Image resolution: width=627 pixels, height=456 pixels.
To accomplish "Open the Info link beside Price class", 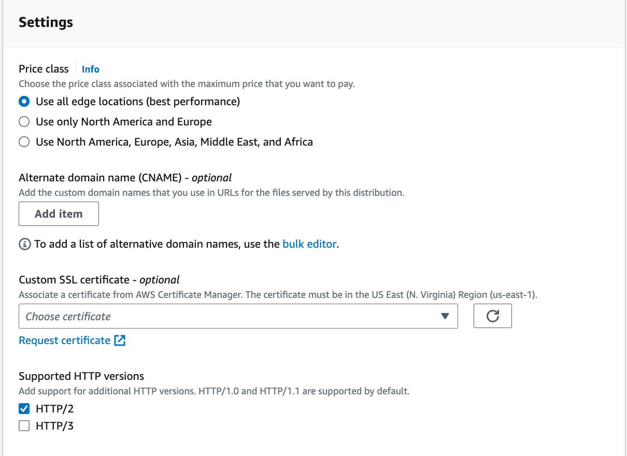I will tap(91, 69).
